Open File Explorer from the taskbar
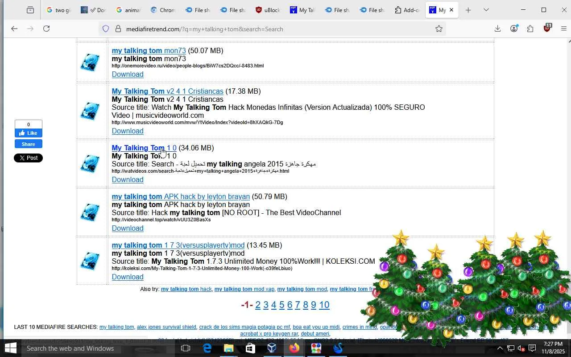The height and width of the screenshot is (357, 571). 229,349
